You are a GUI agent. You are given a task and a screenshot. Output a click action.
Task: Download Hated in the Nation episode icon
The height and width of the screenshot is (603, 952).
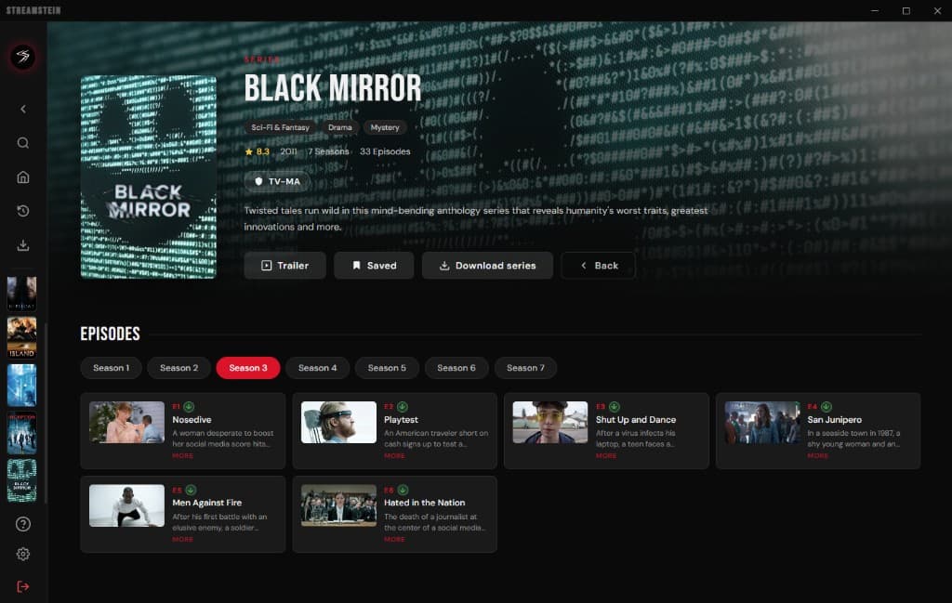402,490
